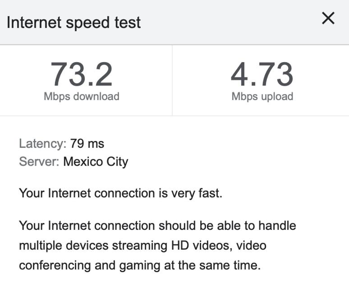
Task: Close the Internet speed test dialog
Action: [x=328, y=19]
